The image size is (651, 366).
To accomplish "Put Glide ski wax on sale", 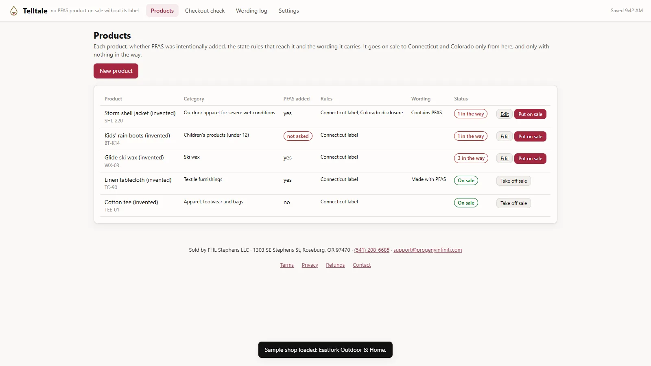I will (530, 159).
